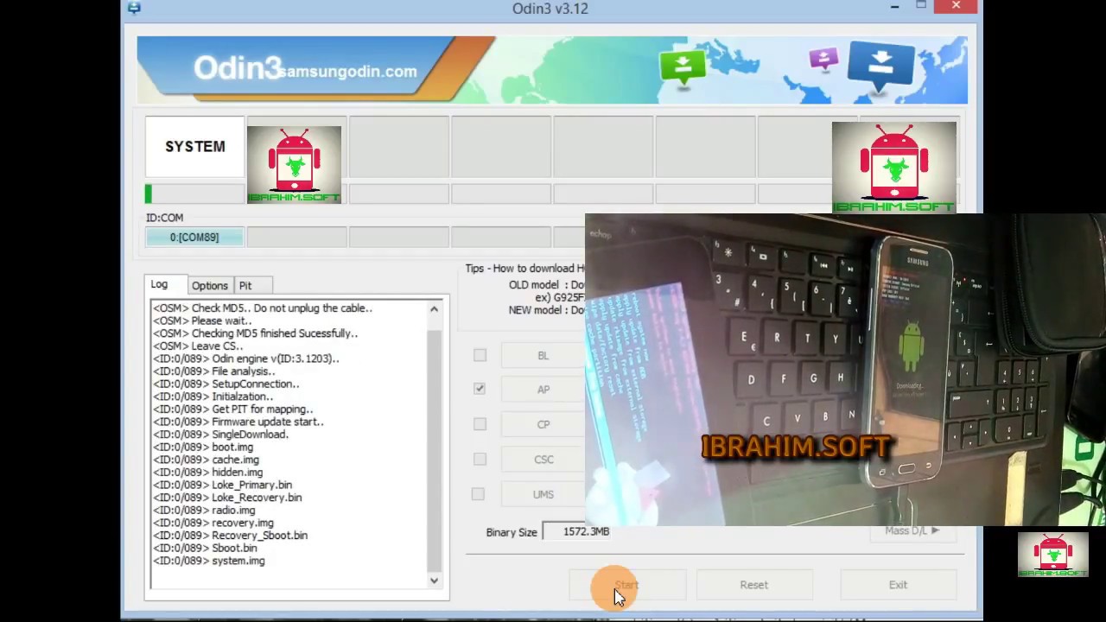
Task: Click log line 'Odin engine v(ID:3.1203)..'
Action: click(246, 359)
